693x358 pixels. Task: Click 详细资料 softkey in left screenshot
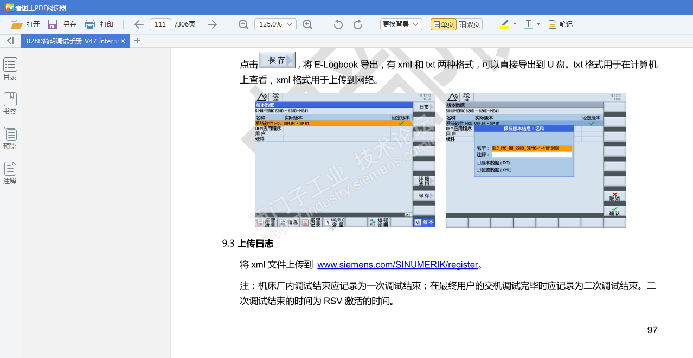click(x=424, y=181)
